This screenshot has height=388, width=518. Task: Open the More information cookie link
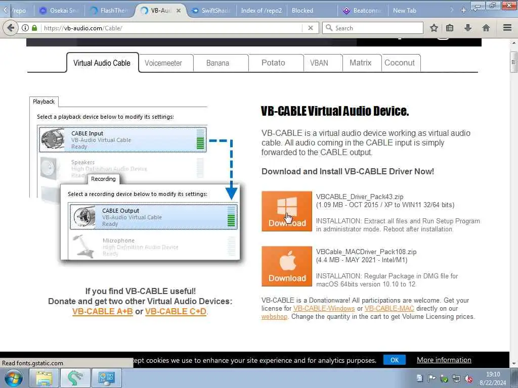(x=444, y=360)
